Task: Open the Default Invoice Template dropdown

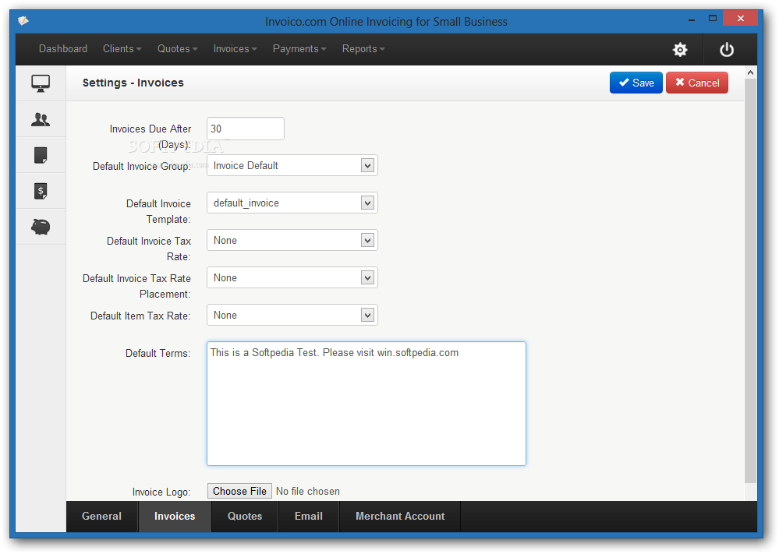Action: (x=292, y=203)
